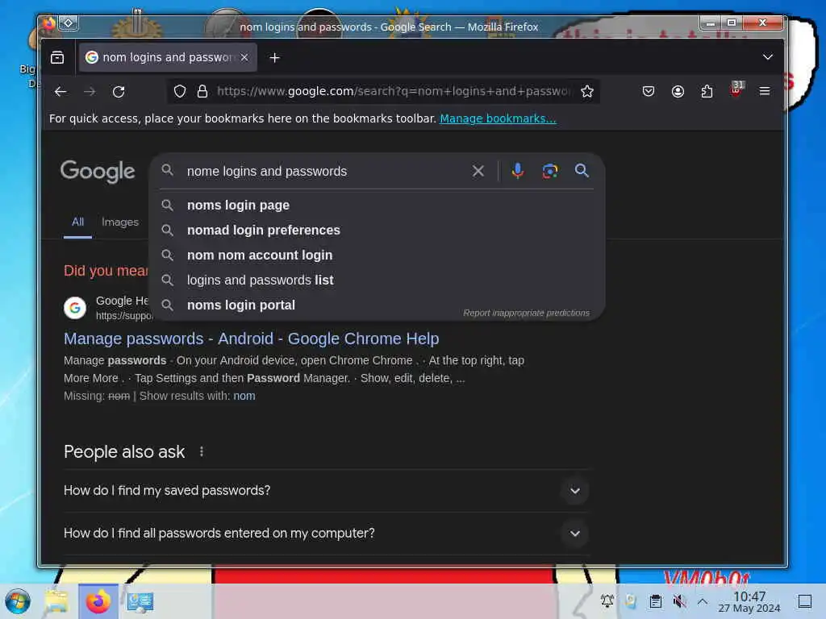Click Report inappropriate predictions
Viewport: 826px width, 619px height.
pos(526,313)
